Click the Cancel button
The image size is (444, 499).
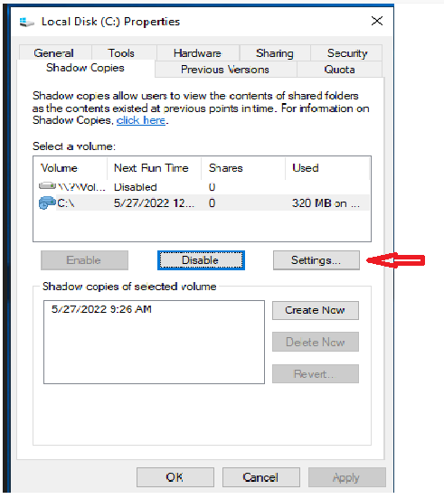point(261,477)
